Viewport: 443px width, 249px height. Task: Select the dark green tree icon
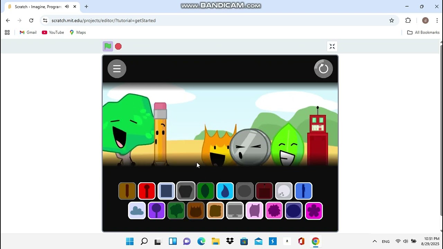176,211
